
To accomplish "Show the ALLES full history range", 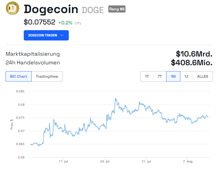I will [202, 76].
